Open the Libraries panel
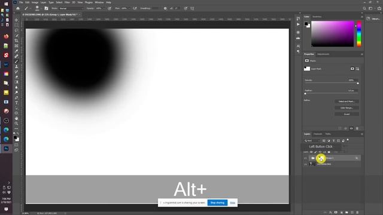Viewport: 383px width, 215px height. (x=373, y=19)
